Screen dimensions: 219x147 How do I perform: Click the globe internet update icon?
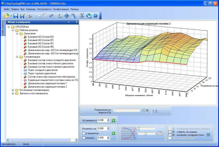point(89,16)
